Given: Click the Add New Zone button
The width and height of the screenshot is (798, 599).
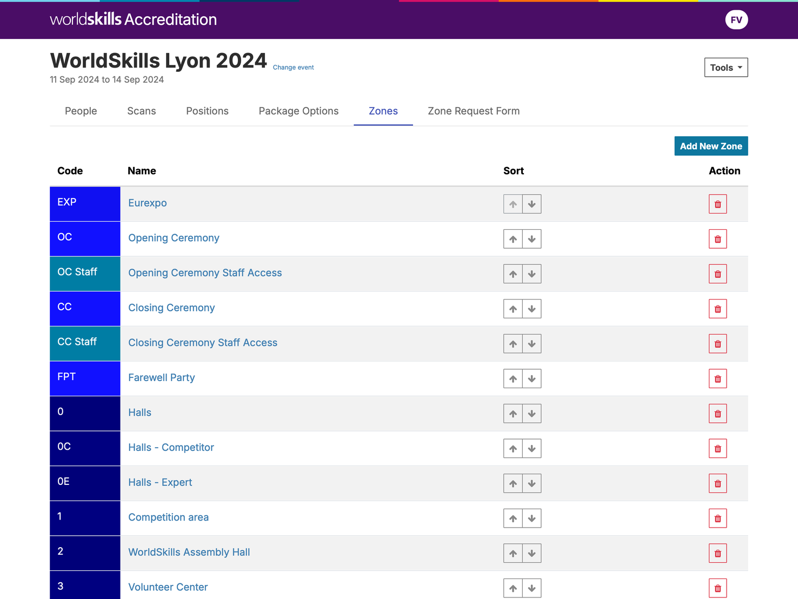Looking at the screenshot, I should coord(711,146).
